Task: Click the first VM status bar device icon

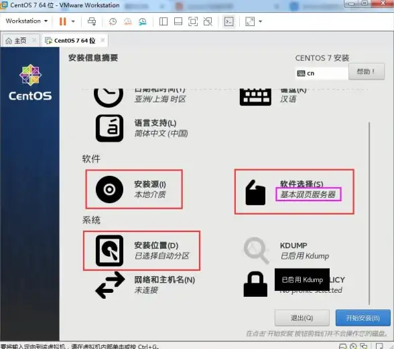Action: tap(343, 346)
